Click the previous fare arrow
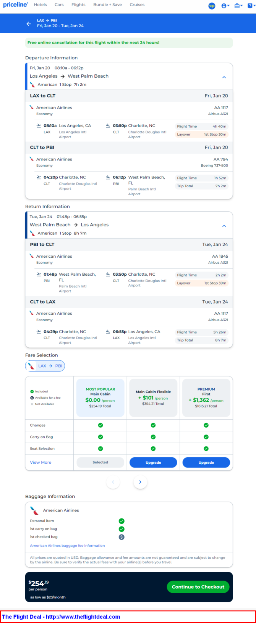 pyautogui.click(x=113, y=482)
